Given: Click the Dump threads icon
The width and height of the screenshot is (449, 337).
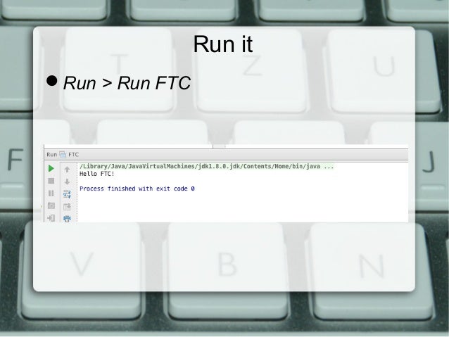Looking at the screenshot, I should (x=51, y=205).
